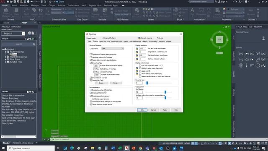
Task: Expand the Plant 3D Drawings tree node
Action: pyautogui.click(x=5, y=57)
